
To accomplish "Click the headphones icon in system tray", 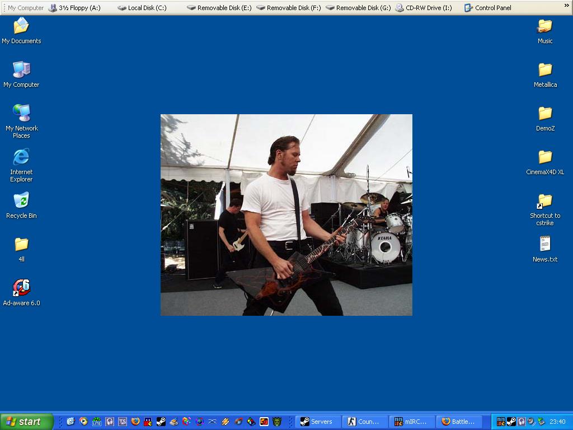I will coord(522,422).
